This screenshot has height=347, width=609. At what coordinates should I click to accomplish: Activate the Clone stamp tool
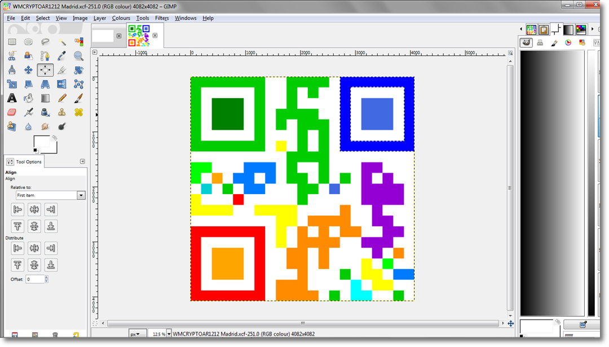[x=62, y=112]
